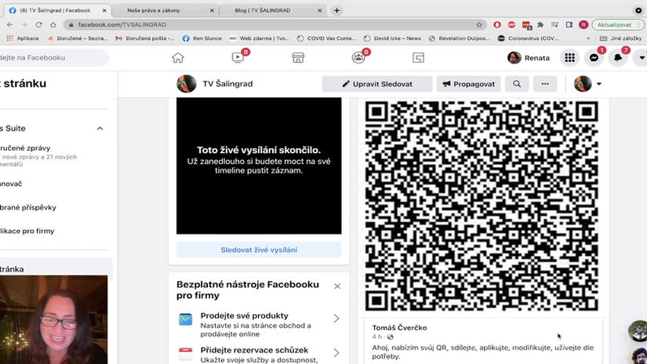Screen dimensions: 647x364
Task: Open Facebook Groups icon
Action: tap(358, 58)
